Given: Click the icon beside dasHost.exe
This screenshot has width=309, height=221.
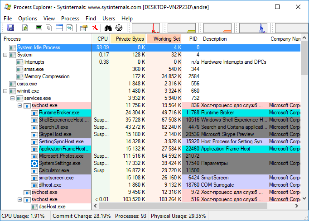Looking at the screenshot, I should click(34, 207).
